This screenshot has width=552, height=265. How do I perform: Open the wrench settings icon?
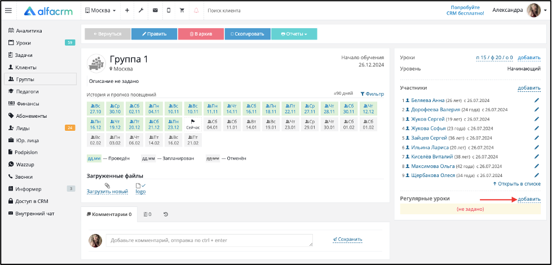141,11
